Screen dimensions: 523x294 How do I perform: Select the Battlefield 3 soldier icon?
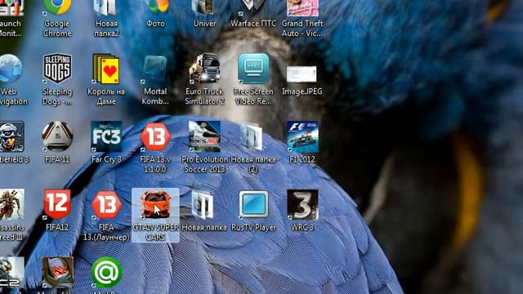pyautogui.click(x=12, y=136)
